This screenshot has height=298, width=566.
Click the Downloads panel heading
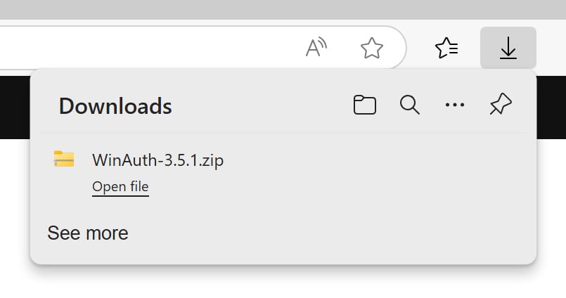[115, 106]
